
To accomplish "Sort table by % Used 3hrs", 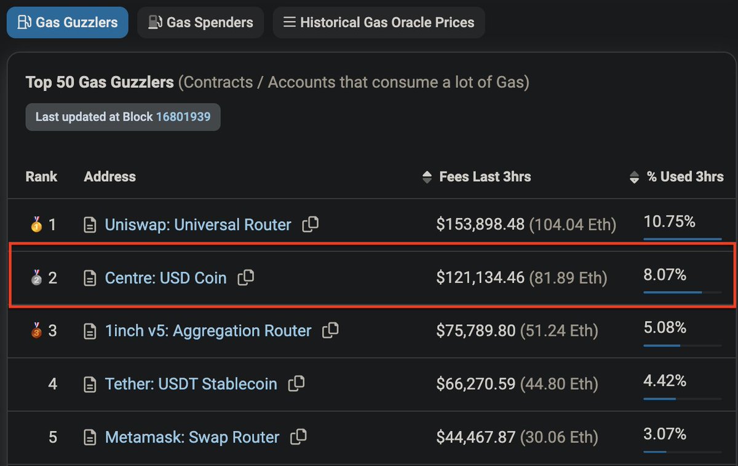I will (676, 177).
